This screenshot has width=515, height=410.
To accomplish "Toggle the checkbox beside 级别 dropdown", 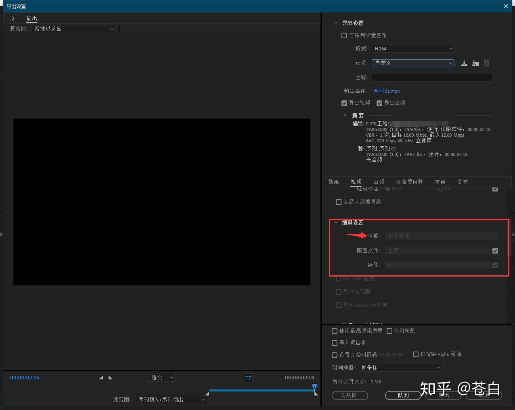I will 495,265.
